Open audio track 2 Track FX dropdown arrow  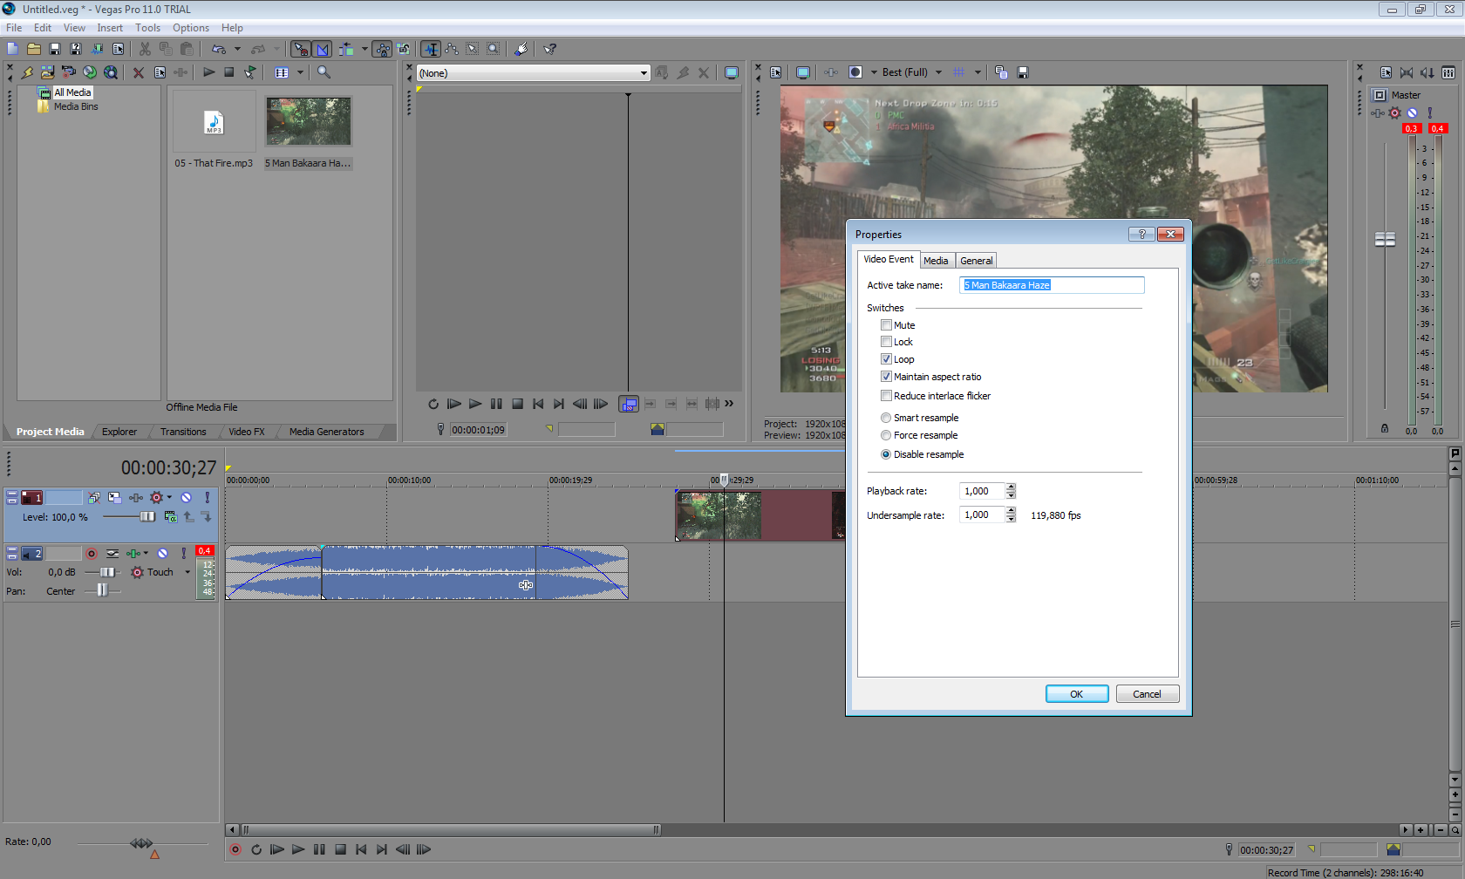coord(146,553)
